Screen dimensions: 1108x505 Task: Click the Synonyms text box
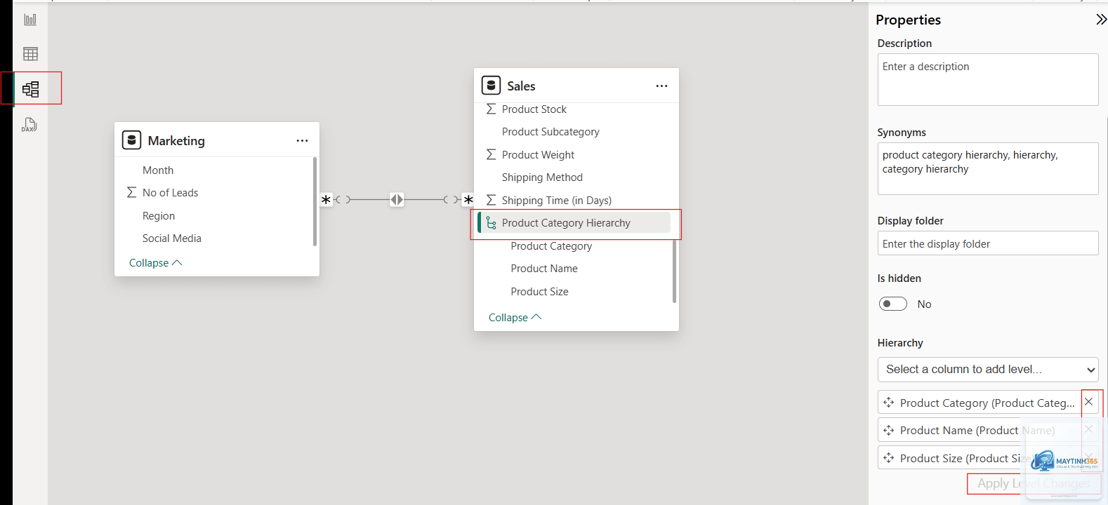point(988,168)
